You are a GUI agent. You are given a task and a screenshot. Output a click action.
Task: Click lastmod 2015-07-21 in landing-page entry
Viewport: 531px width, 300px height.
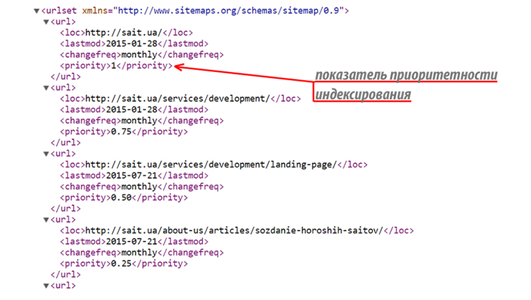pyautogui.click(x=134, y=176)
